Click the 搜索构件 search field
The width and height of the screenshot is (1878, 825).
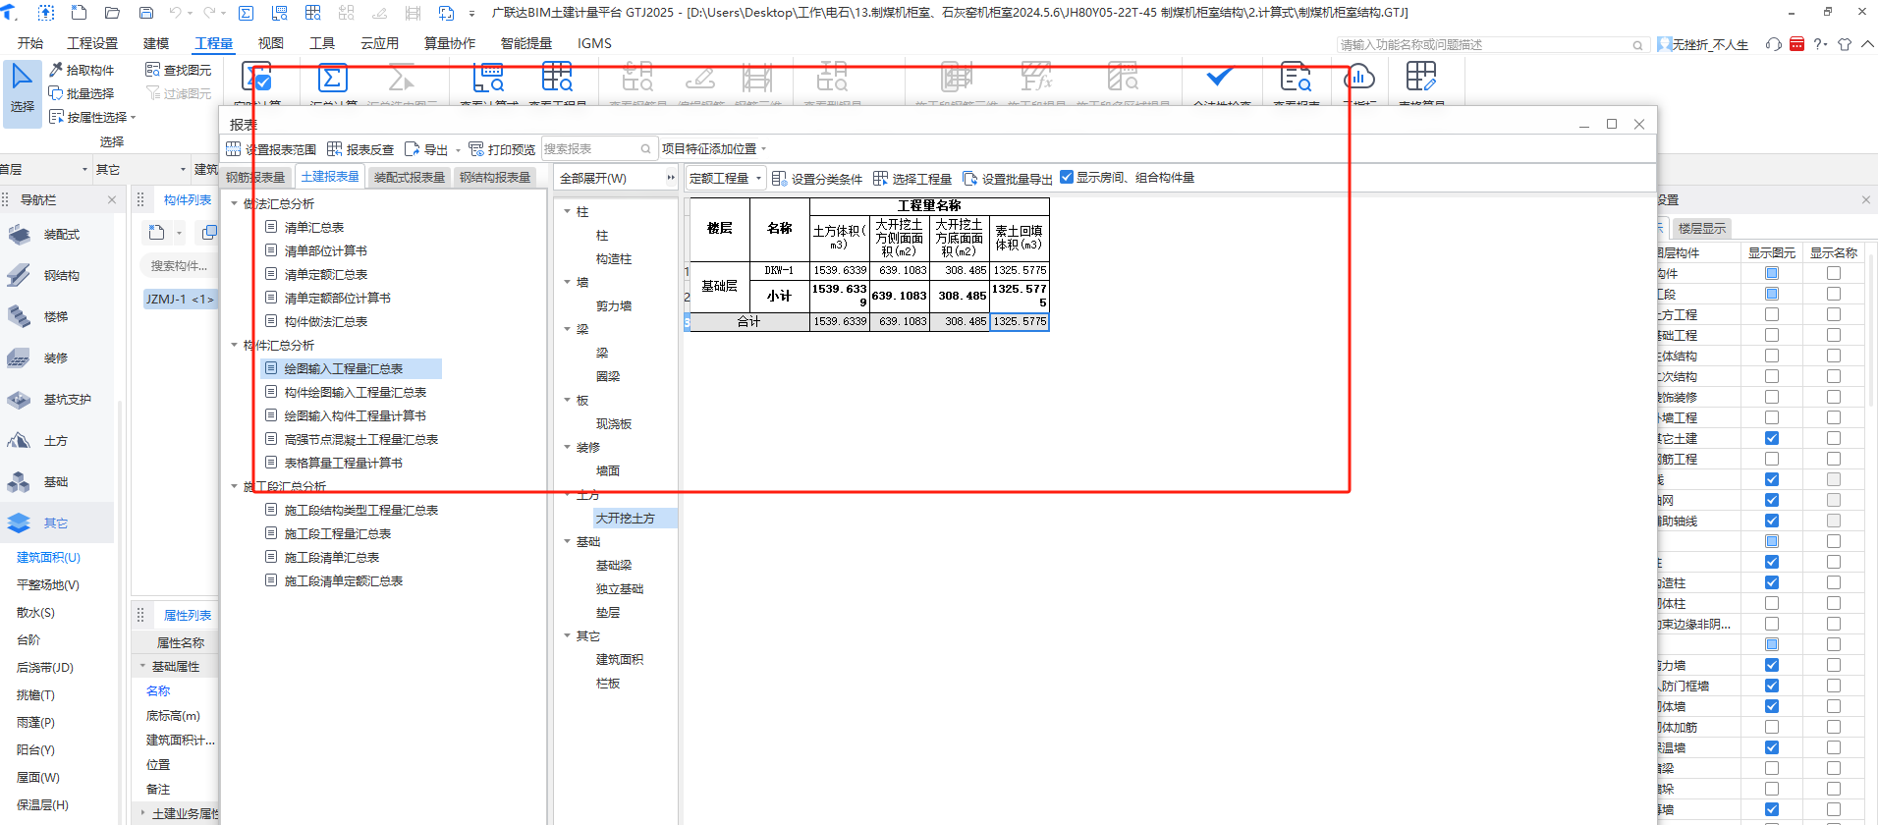coord(179,266)
